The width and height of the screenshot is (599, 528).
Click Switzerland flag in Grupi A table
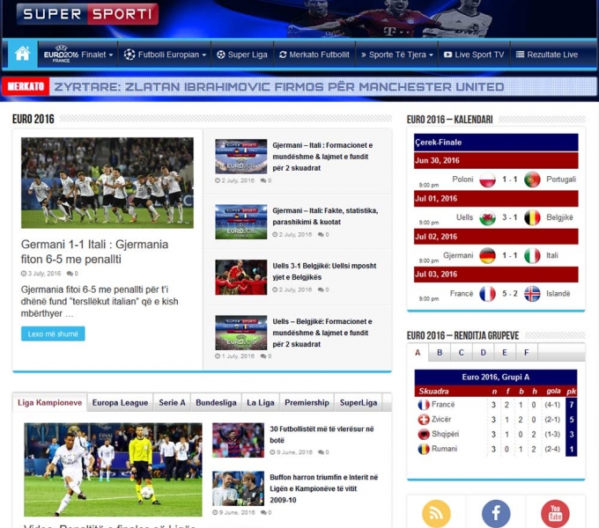tap(424, 420)
